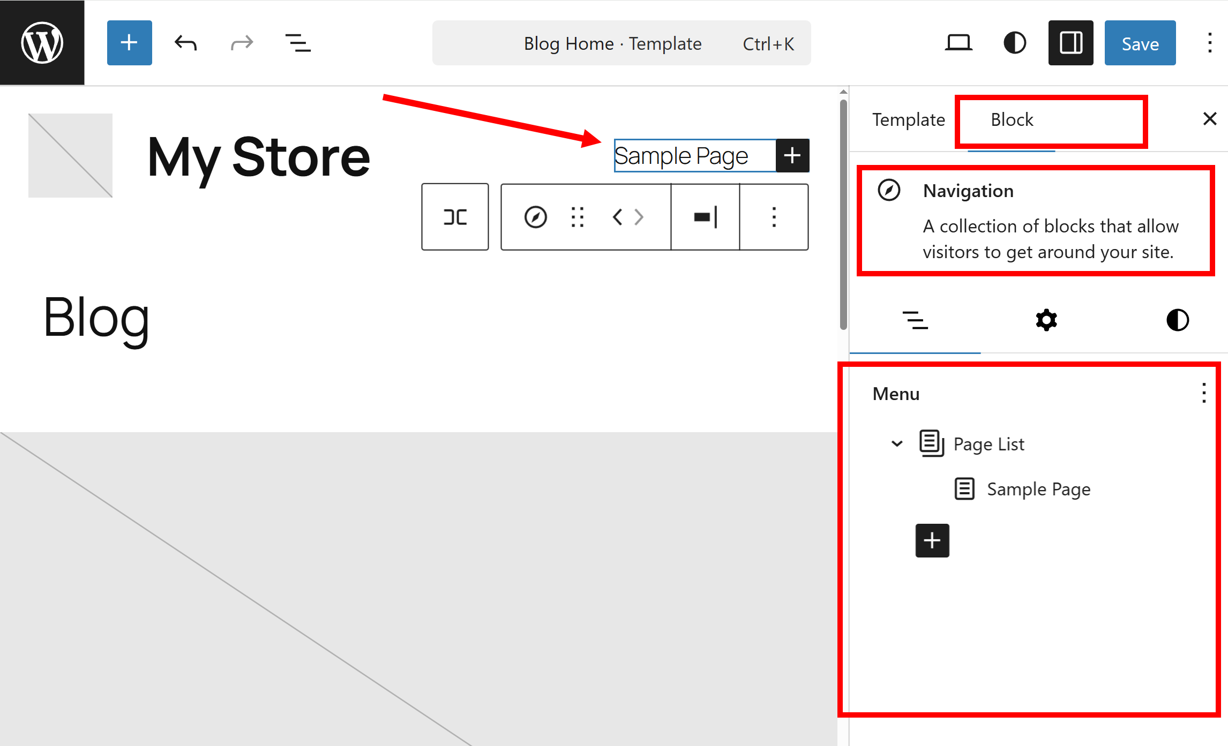The width and height of the screenshot is (1228, 746).
Task: Click the drag handle dots in the block toolbar
Action: (x=578, y=217)
